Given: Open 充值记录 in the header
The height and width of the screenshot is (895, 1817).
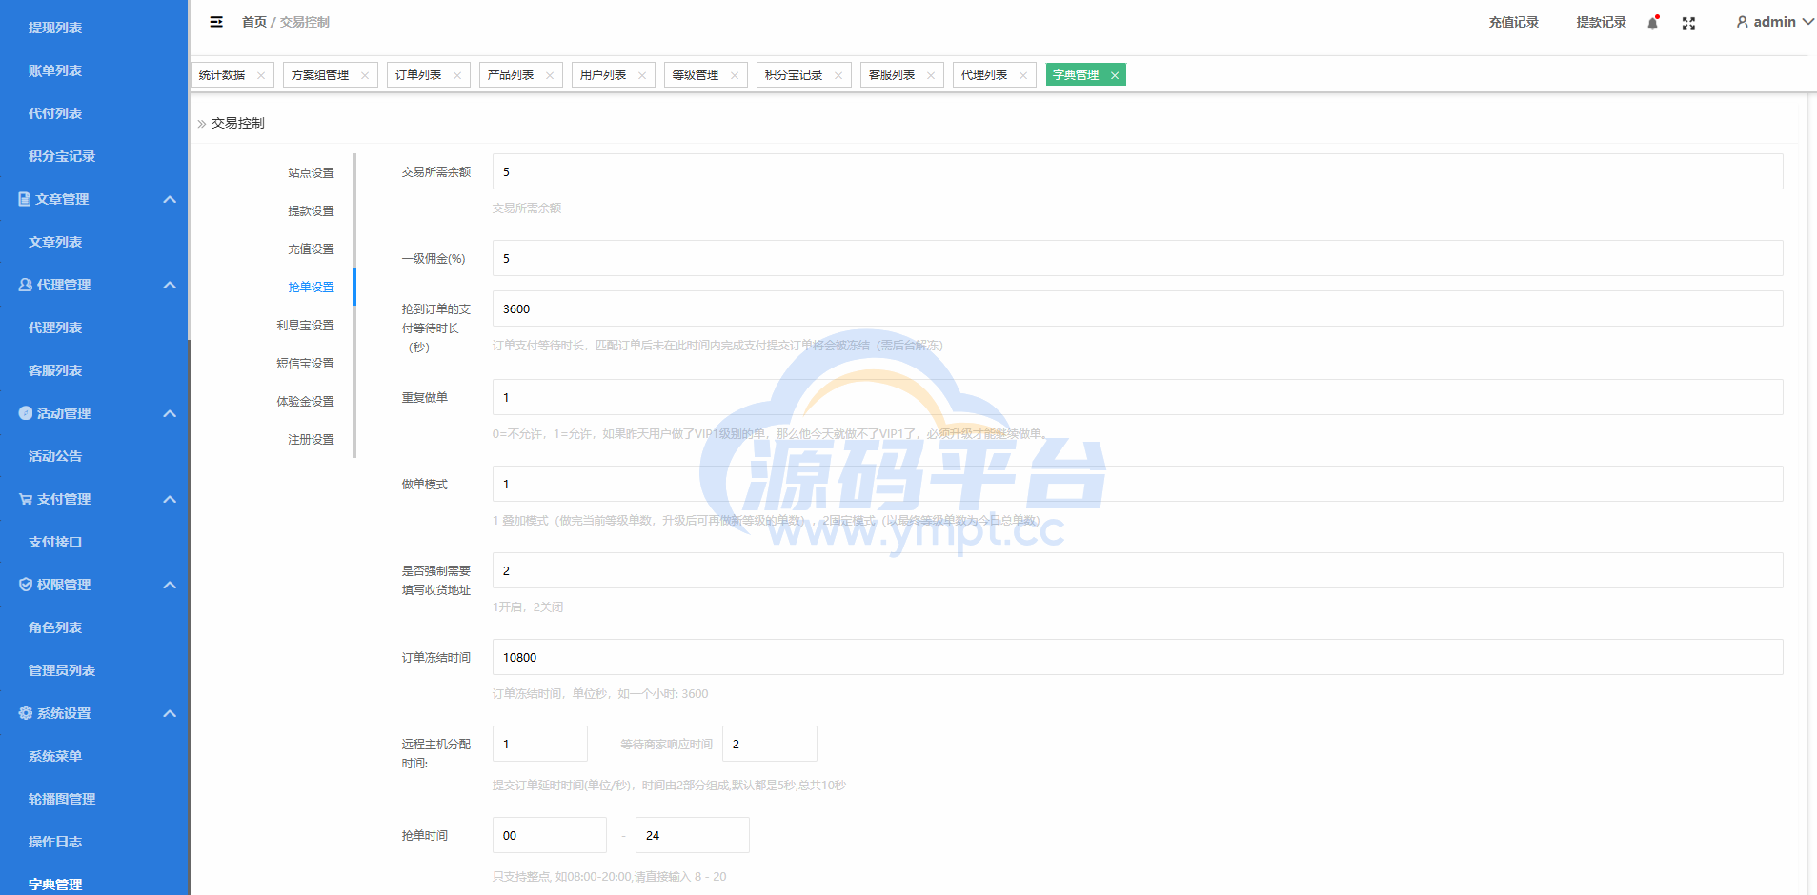Looking at the screenshot, I should (x=1514, y=22).
